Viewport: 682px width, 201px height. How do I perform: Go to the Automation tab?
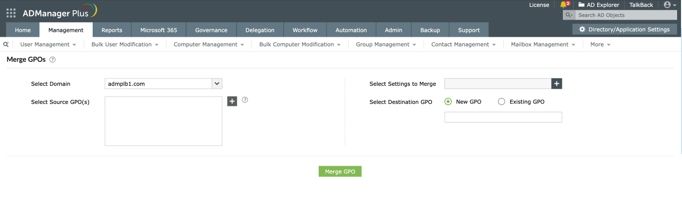point(351,30)
